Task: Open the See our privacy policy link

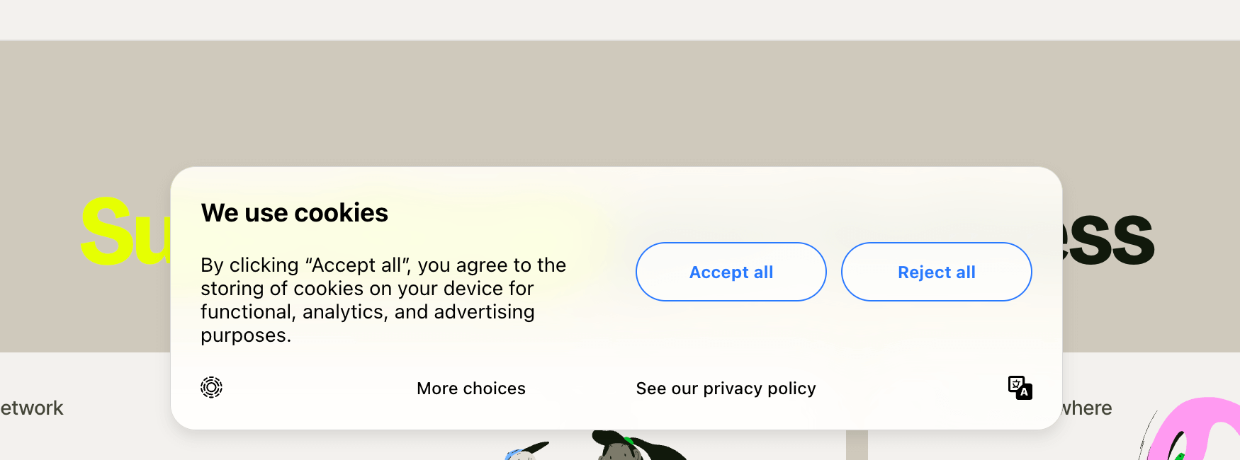Action: pyautogui.click(x=726, y=389)
